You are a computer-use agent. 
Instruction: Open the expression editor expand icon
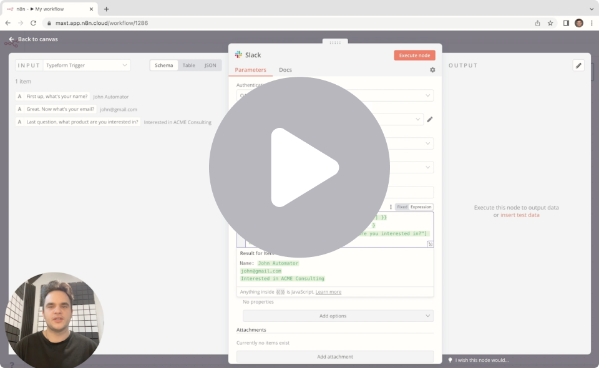(x=430, y=244)
